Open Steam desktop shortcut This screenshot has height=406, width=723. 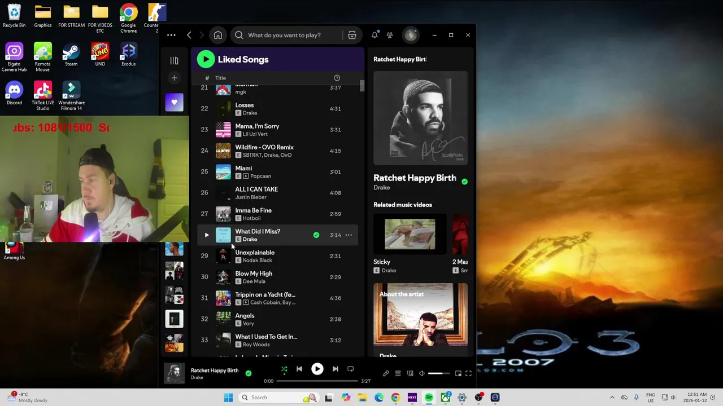71,55
